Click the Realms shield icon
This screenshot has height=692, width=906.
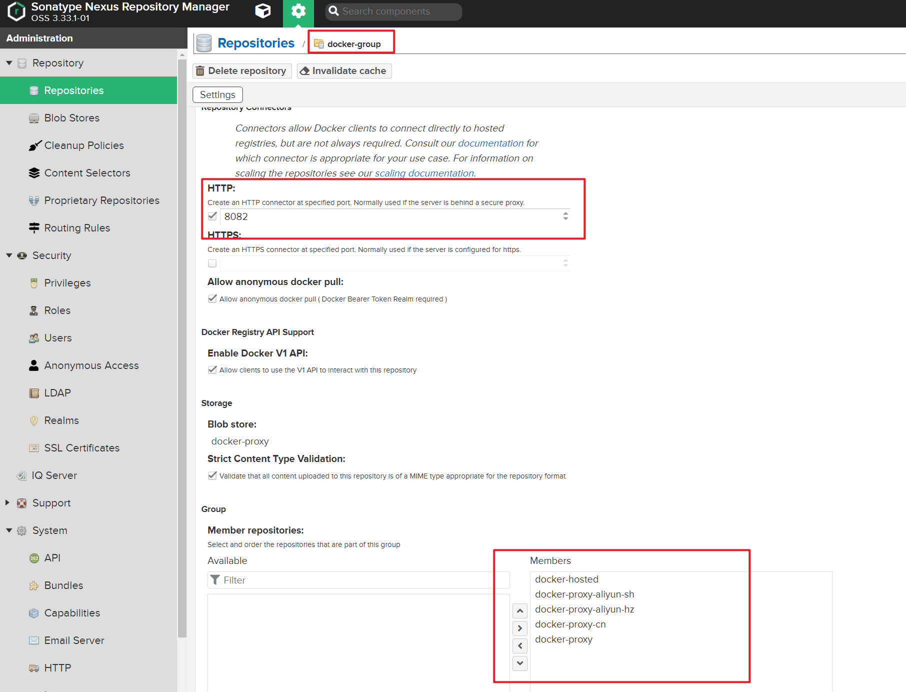pos(34,420)
